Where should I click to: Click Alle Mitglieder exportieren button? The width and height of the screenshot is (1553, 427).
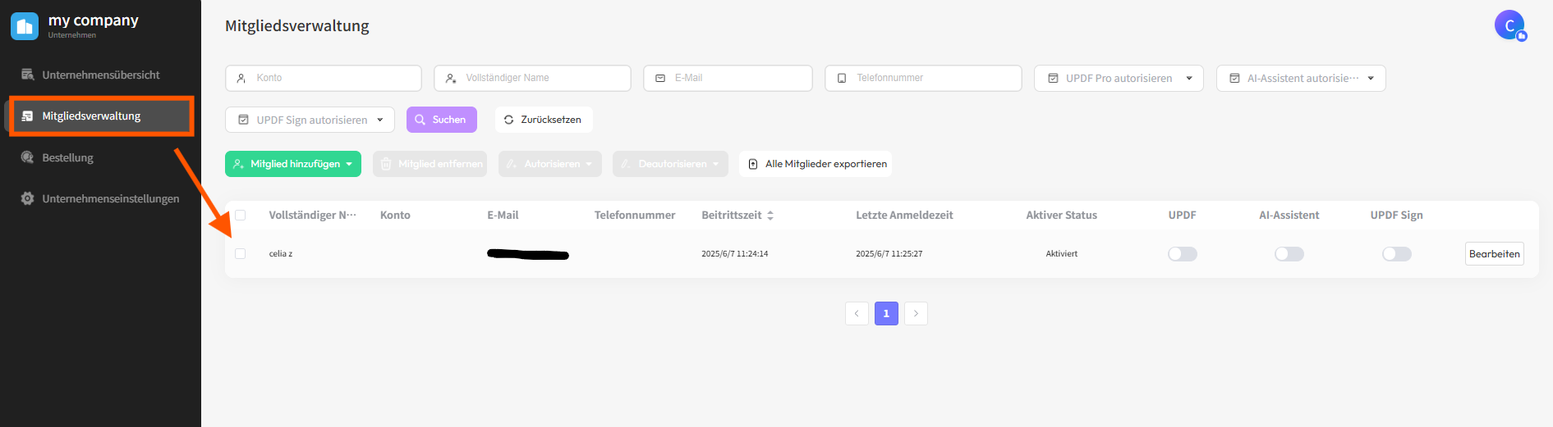click(816, 164)
